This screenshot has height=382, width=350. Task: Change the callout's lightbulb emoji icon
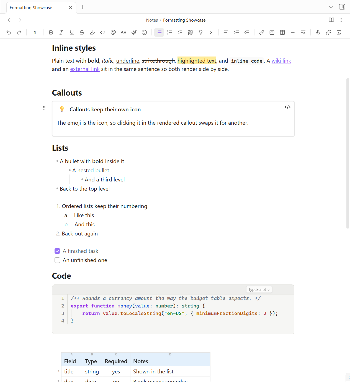point(62,109)
